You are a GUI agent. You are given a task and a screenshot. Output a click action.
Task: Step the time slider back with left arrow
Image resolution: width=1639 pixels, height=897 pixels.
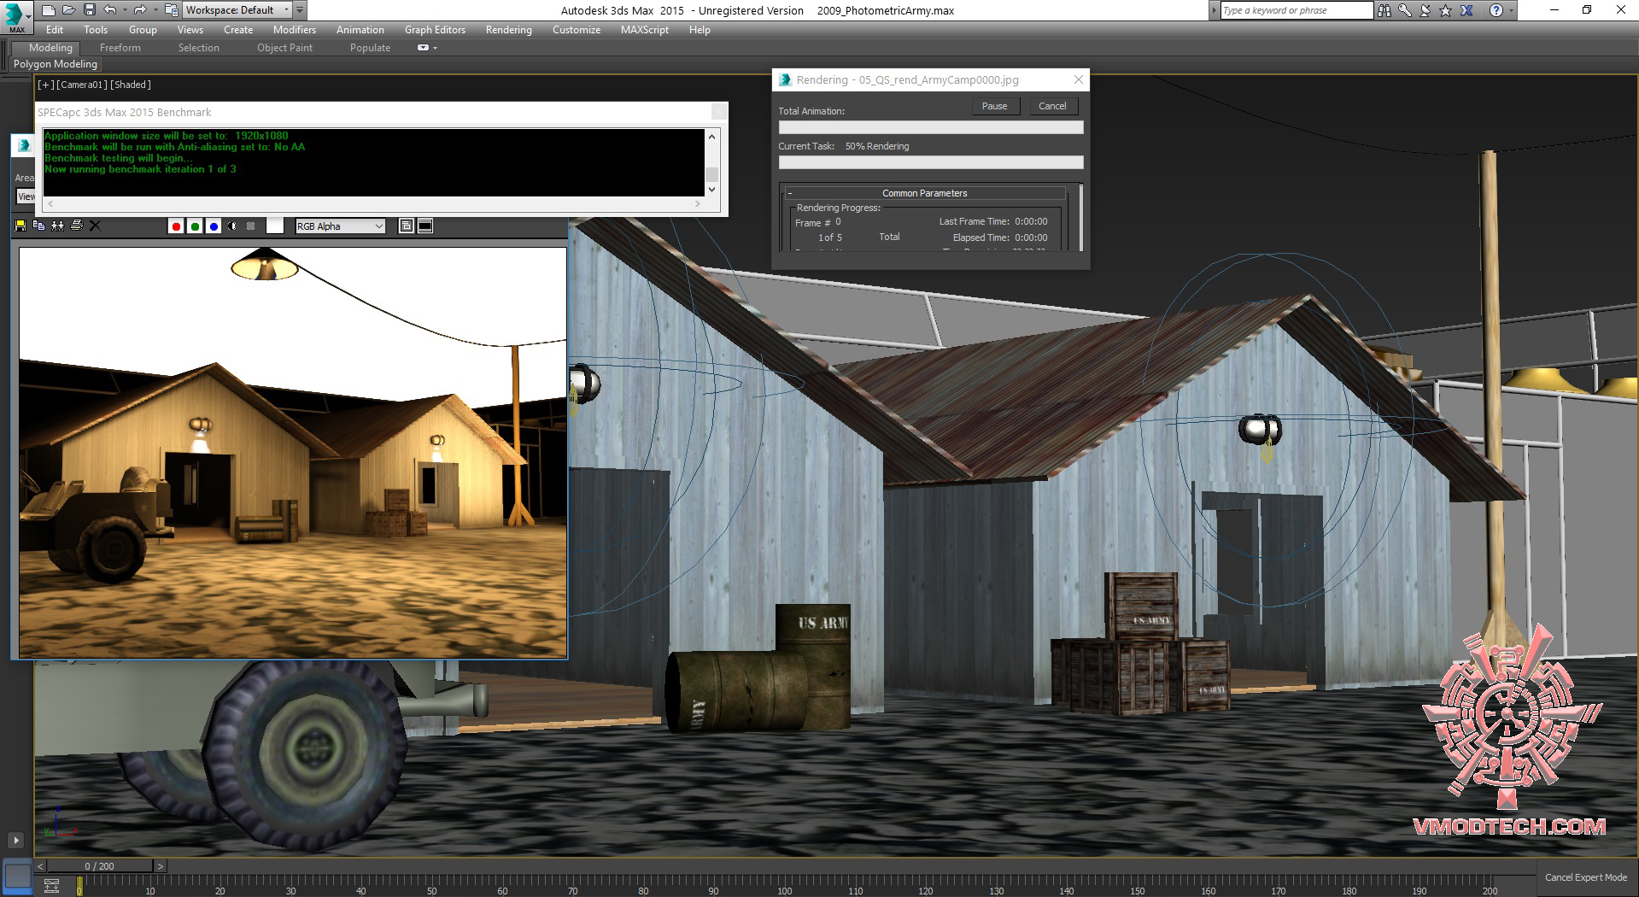[x=40, y=865]
